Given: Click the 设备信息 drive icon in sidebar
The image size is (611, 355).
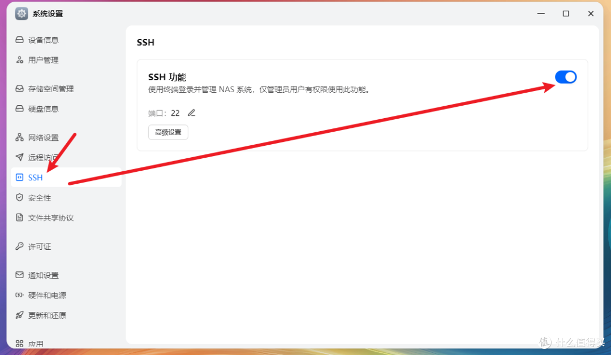Looking at the screenshot, I should pos(19,40).
